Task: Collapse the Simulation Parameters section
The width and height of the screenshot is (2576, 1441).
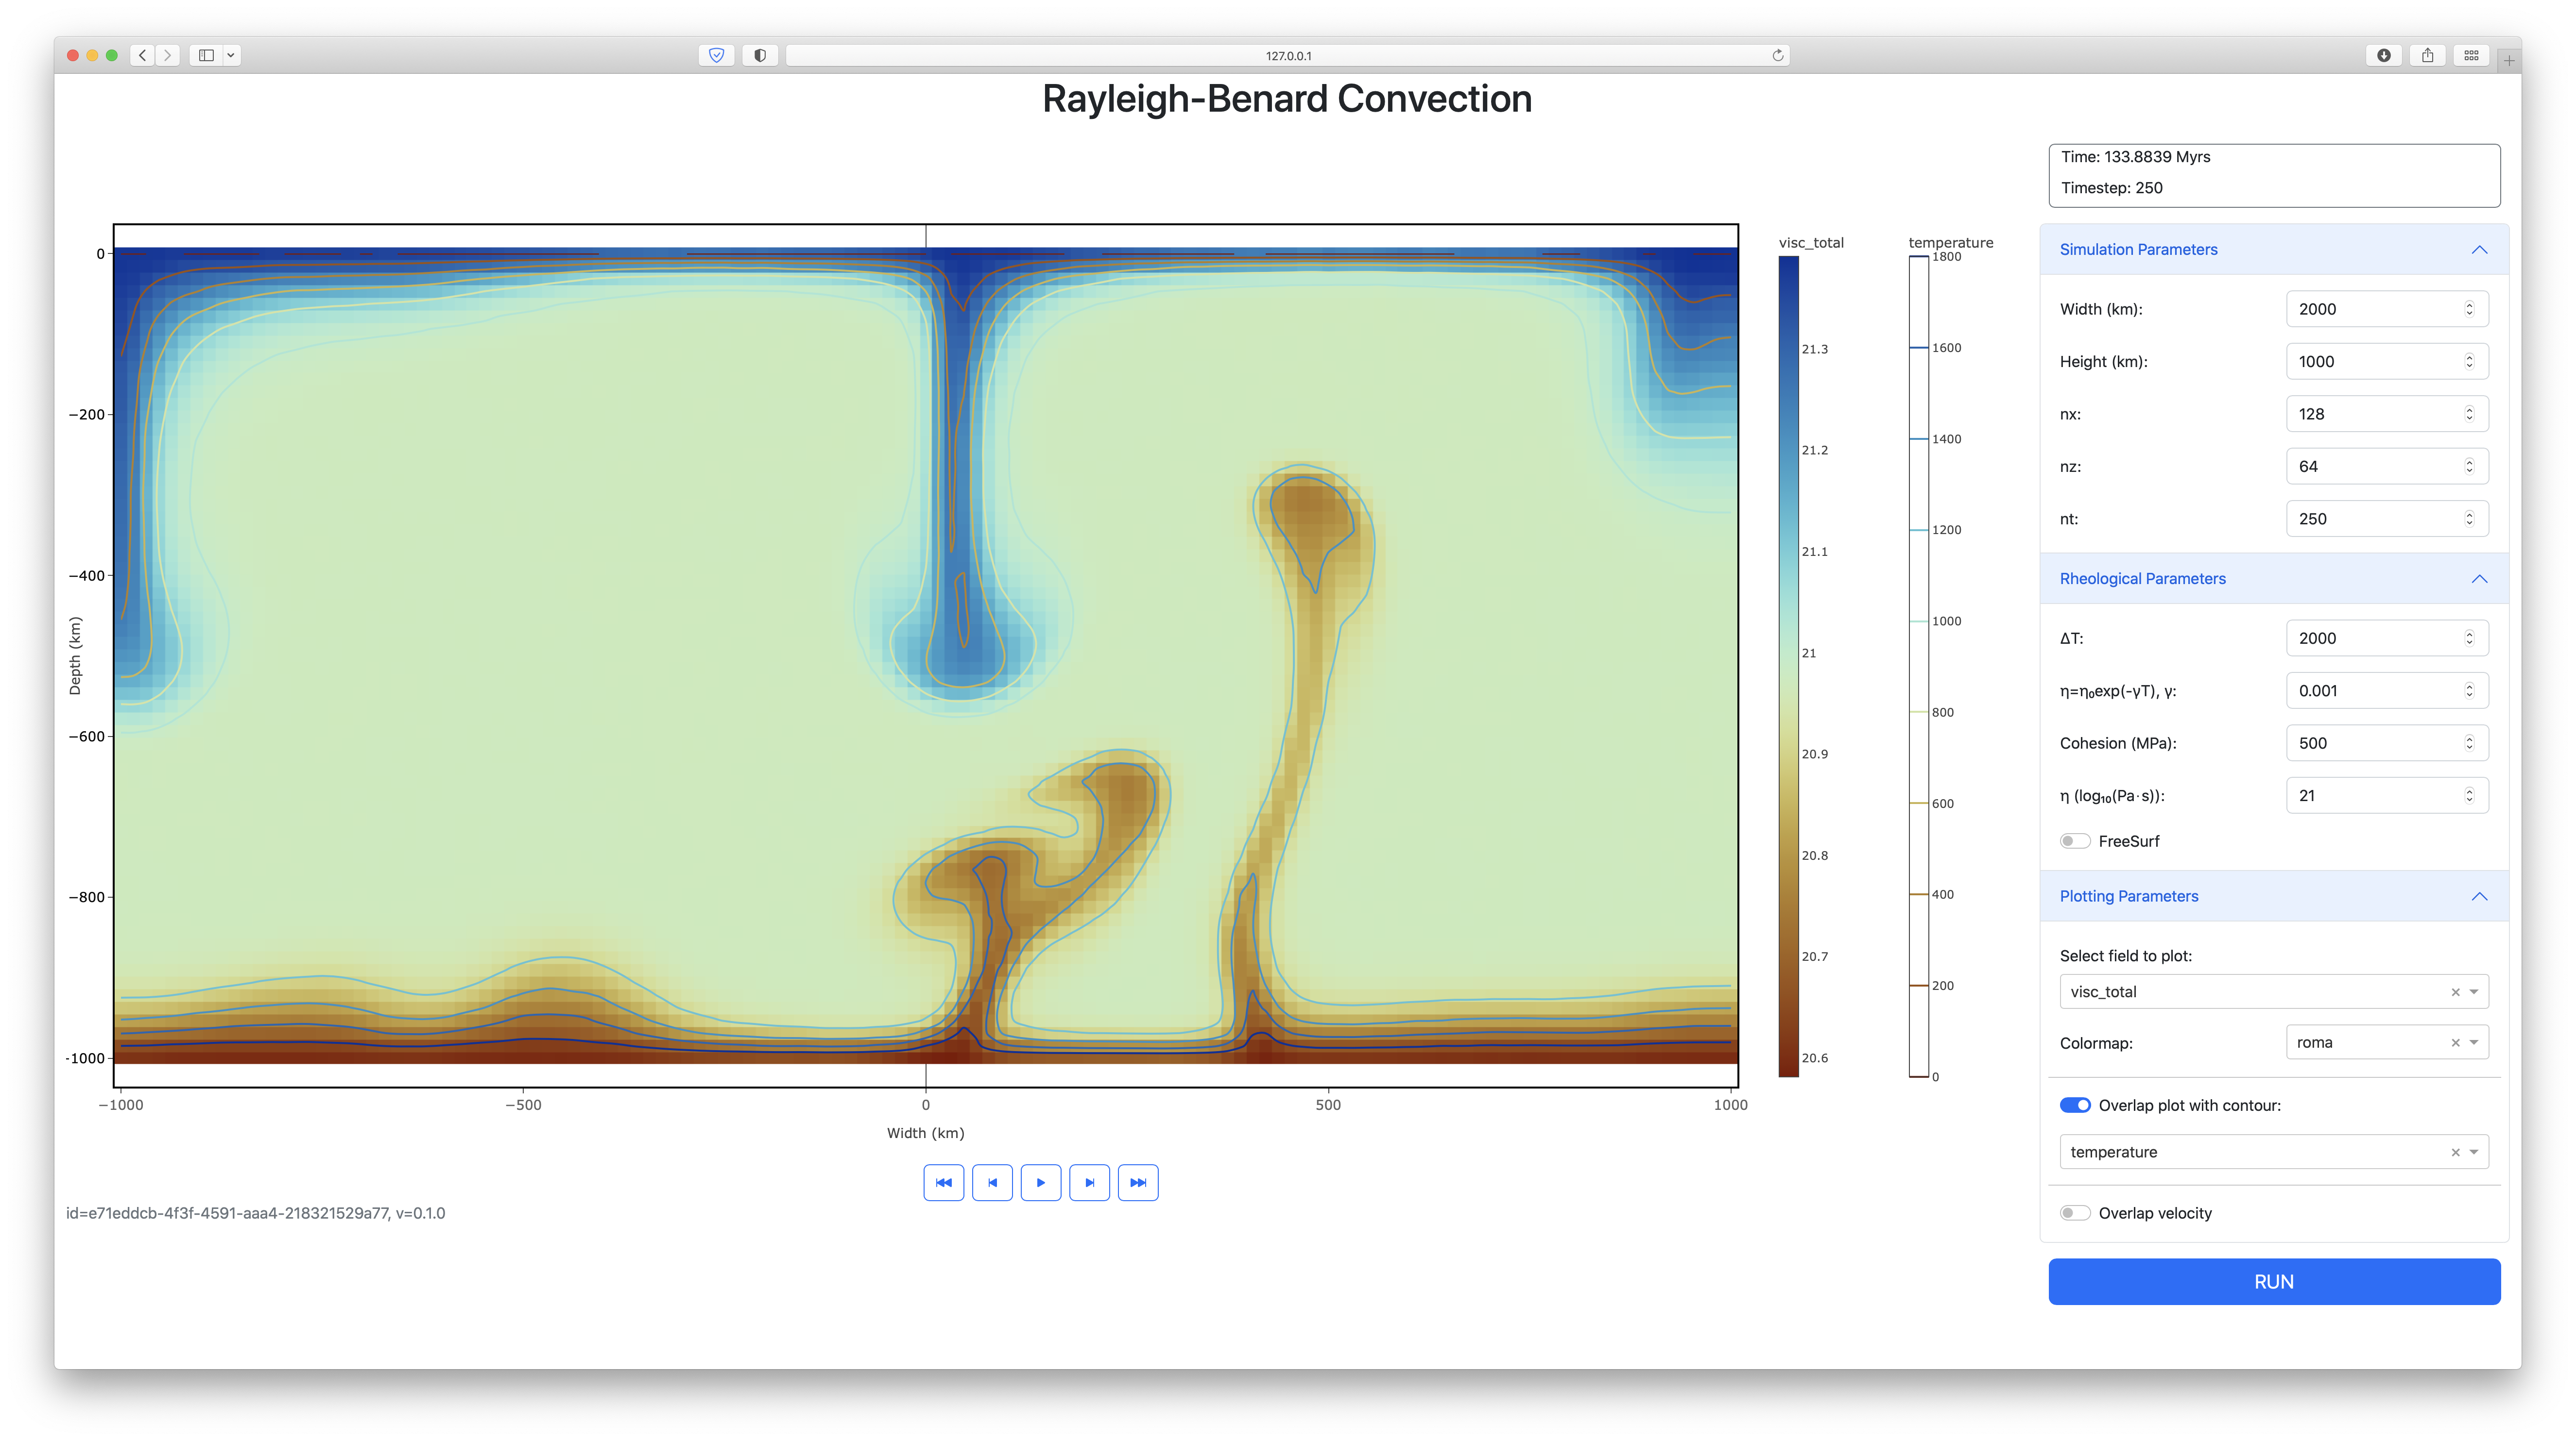Action: (x=2479, y=250)
